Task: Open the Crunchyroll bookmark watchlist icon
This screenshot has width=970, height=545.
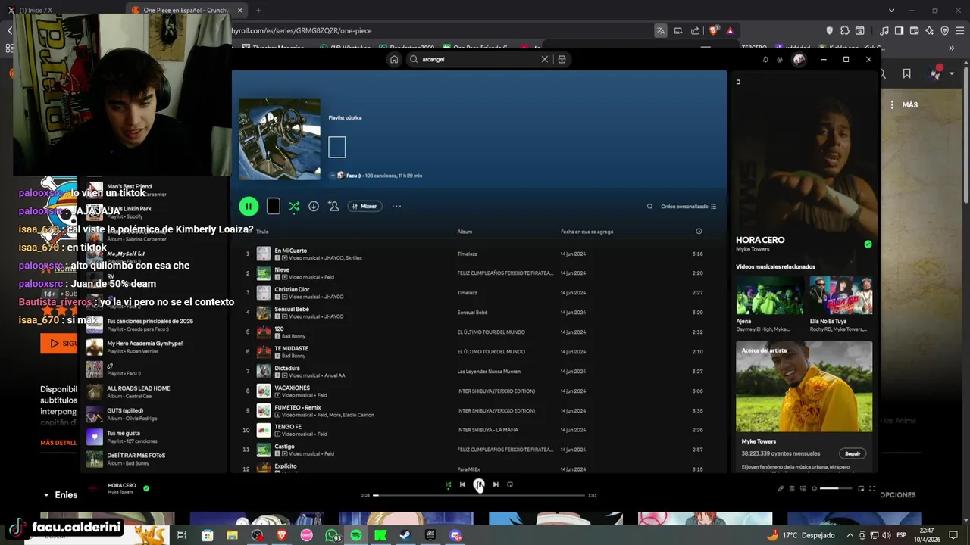Action: point(907,73)
